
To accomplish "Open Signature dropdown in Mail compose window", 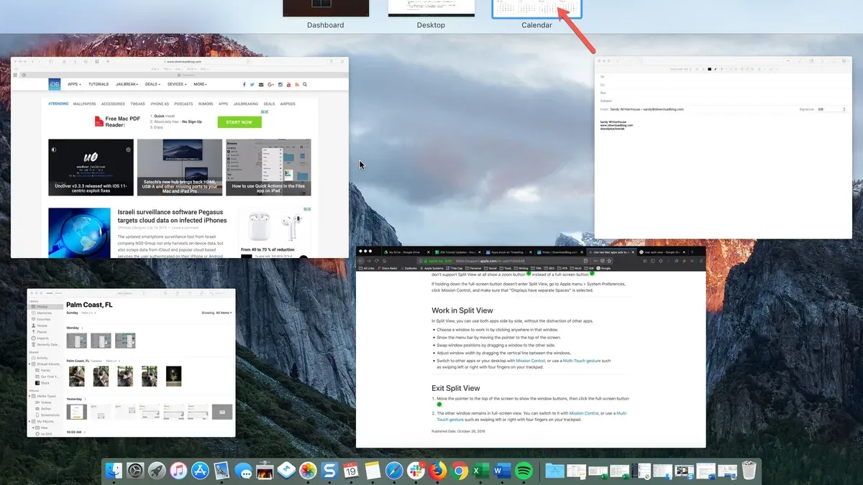I will coord(832,109).
